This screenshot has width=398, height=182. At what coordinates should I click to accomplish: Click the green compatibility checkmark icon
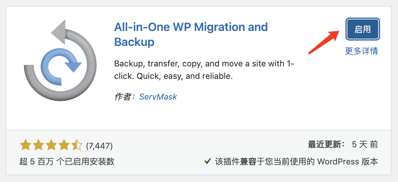(207, 162)
